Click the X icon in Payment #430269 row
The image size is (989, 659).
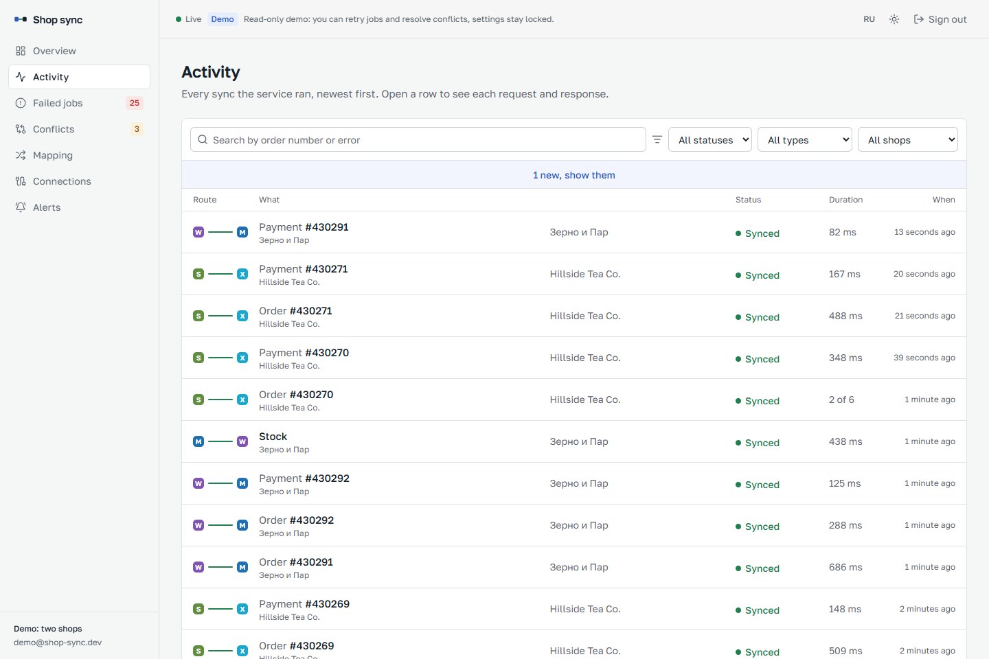coord(242,609)
